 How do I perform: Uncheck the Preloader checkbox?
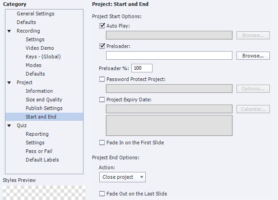102,46
